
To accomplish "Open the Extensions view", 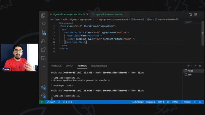I will (43, 50).
